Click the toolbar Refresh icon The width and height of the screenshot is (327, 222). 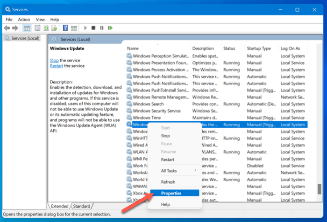click(x=46, y=28)
